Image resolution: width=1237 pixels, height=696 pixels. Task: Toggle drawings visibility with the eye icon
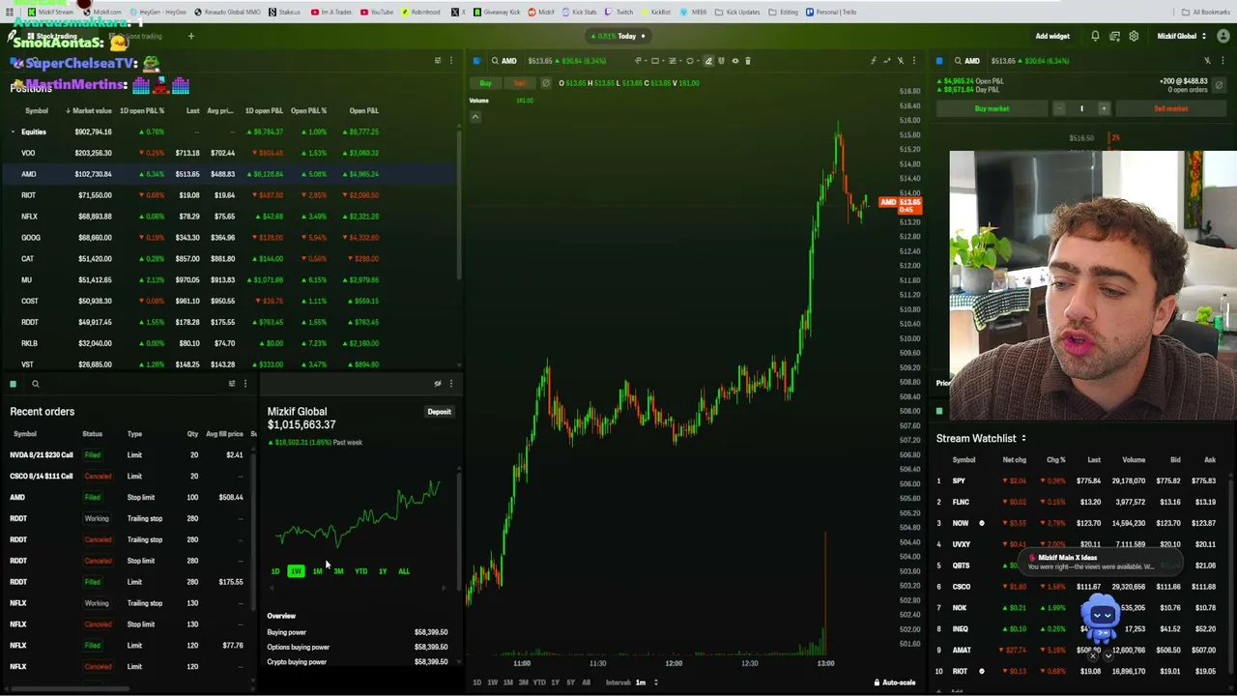pos(734,61)
